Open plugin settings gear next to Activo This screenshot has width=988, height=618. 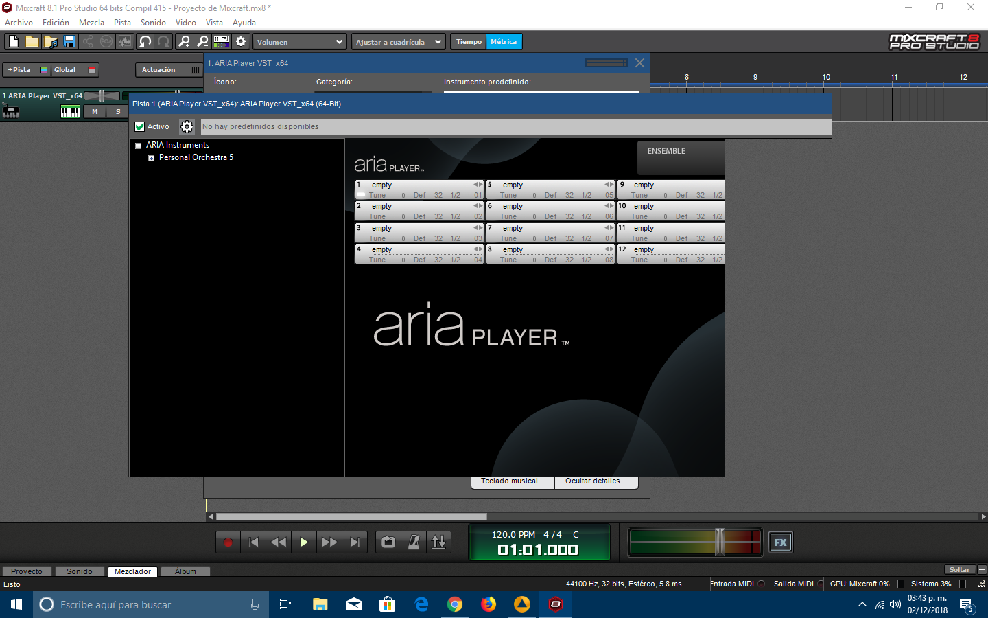tap(187, 126)
